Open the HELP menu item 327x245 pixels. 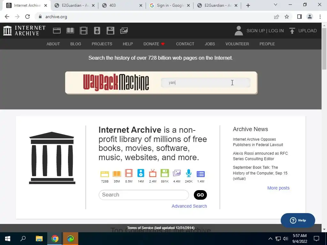coord(128,44)
